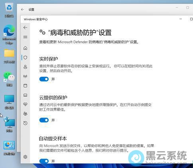Click the 自动提交样本 heading
Screen dimensions: 193x168
53,139
